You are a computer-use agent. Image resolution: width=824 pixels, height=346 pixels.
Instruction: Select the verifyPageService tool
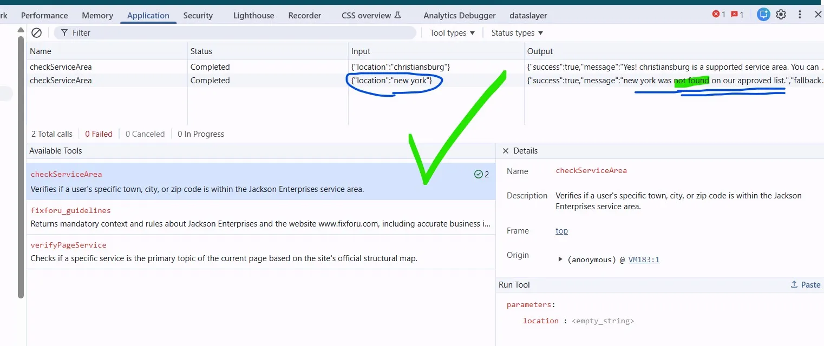pos(261,251)
